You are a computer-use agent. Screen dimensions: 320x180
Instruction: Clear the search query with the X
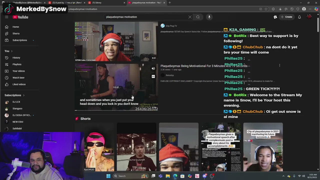(190, 17)
